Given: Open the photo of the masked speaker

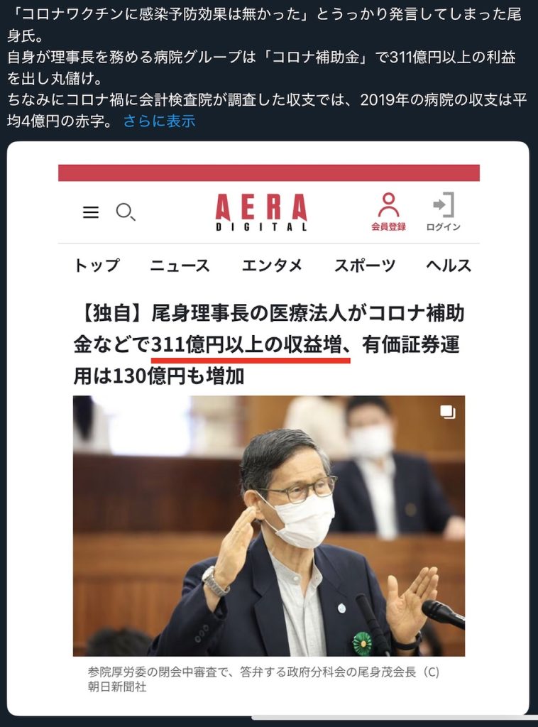Looking at the screenshot, I should [x=269, y=526].
